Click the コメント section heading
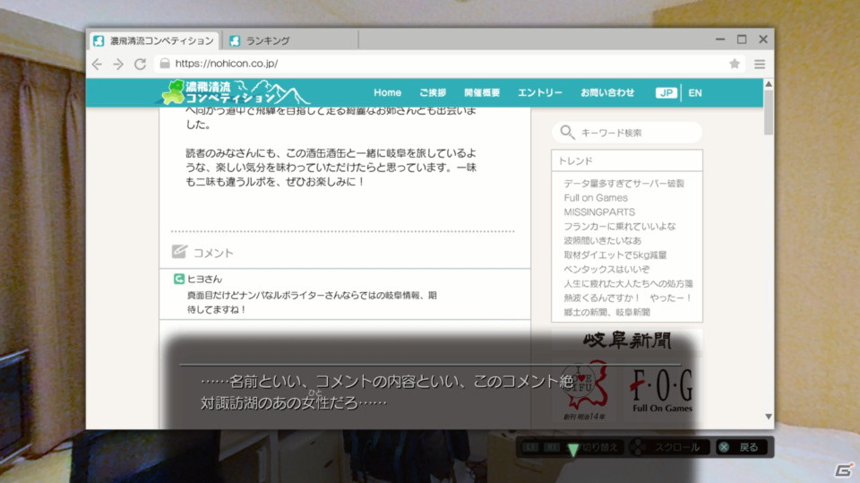The width and height of the screenshot is (860, 483). click(x=213, y=253)
